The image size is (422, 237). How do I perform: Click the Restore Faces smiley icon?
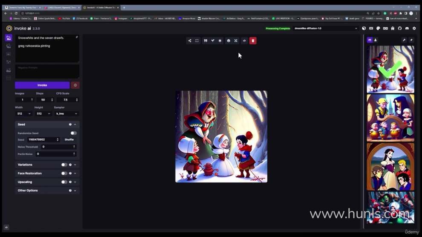(x=228, y=40)
